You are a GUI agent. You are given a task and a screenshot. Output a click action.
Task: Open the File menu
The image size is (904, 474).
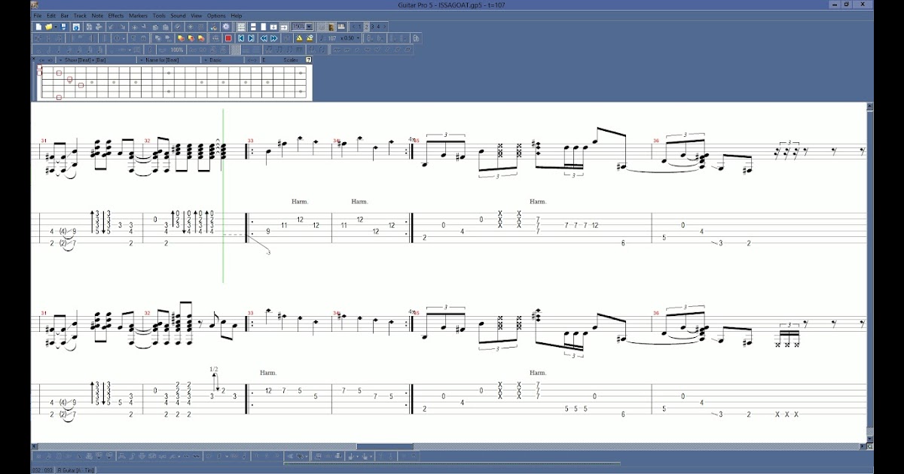38,15
